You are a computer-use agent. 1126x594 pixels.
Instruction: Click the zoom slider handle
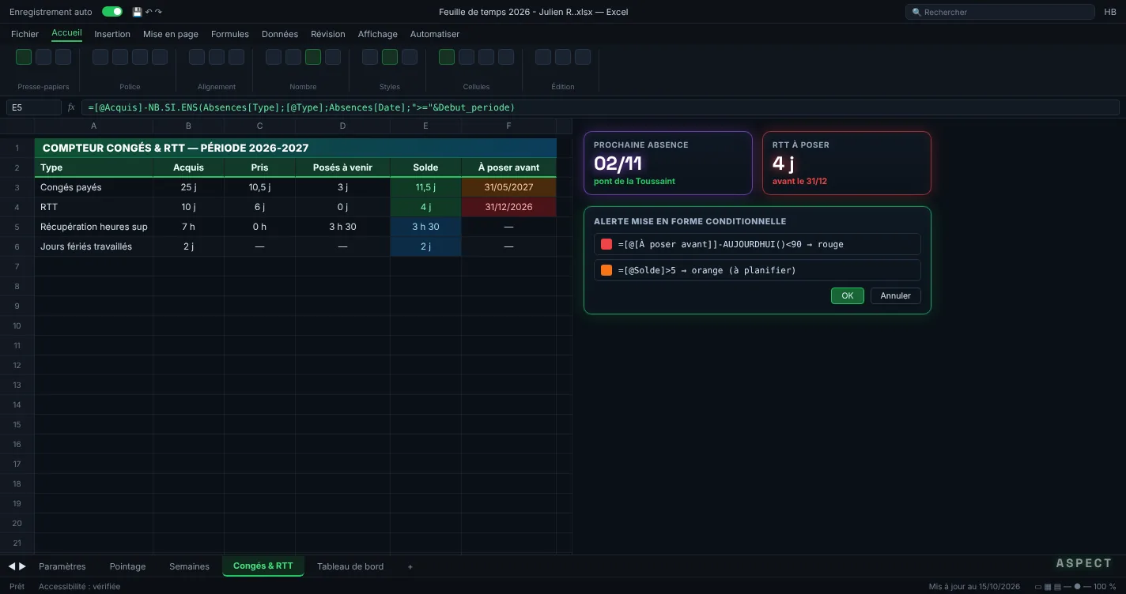[1077, 587]
